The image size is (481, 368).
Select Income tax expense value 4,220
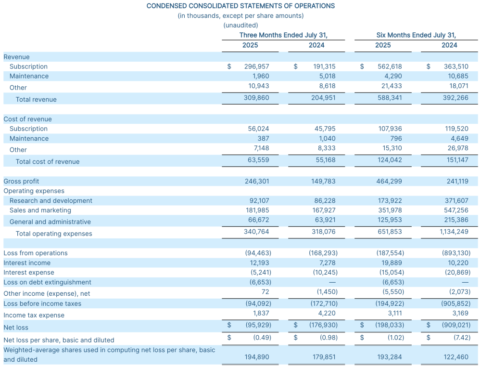coord(326,314)
